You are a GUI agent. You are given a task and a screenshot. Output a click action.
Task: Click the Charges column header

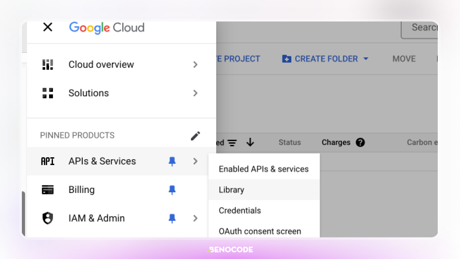click(x=336, y=142)
